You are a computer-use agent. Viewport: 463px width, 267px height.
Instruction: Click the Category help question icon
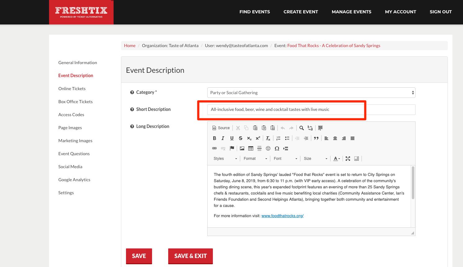point(132,92)
